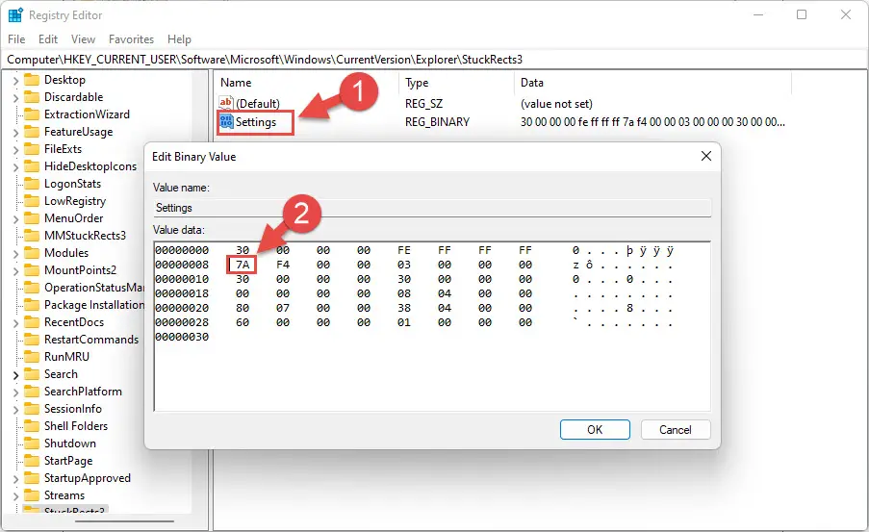
Task: Confirm the binary value with OK
Action: 595,429
